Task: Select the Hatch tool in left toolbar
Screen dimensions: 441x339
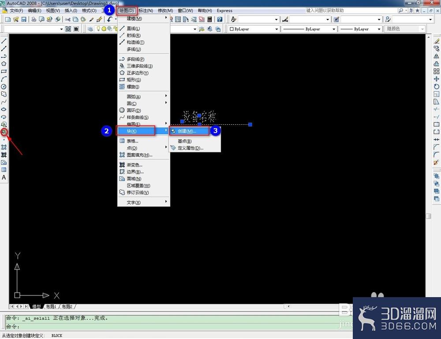Action: (x=4, y=147)
